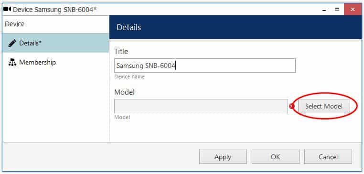Click the empty Model field
Screen dimensions: 364x174
pos(201,106)
